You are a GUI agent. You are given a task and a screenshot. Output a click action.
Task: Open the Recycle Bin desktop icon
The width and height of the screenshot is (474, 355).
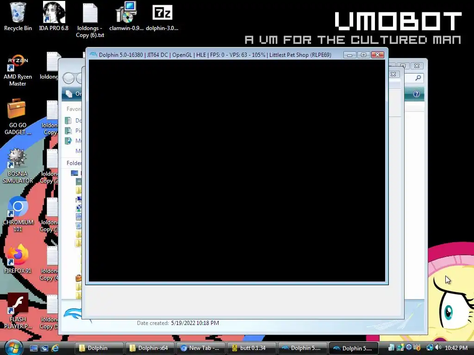[x=18, y=16]
